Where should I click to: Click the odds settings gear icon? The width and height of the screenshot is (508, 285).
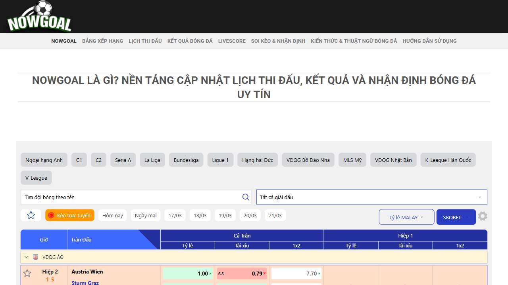[482, 216]
